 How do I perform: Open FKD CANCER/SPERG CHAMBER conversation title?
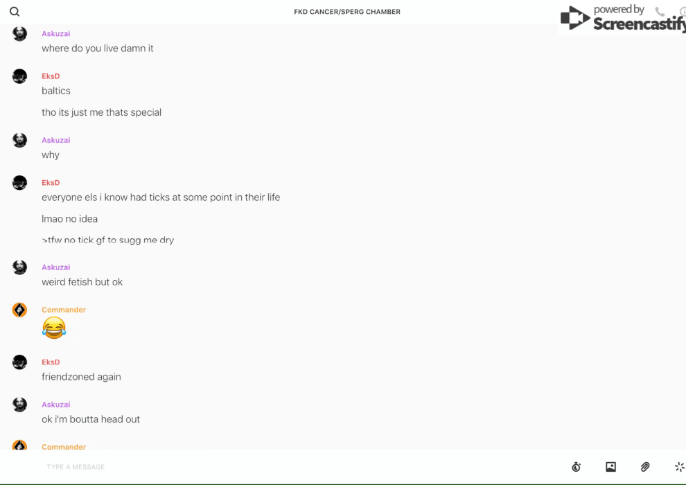click(x=347, y=12)
